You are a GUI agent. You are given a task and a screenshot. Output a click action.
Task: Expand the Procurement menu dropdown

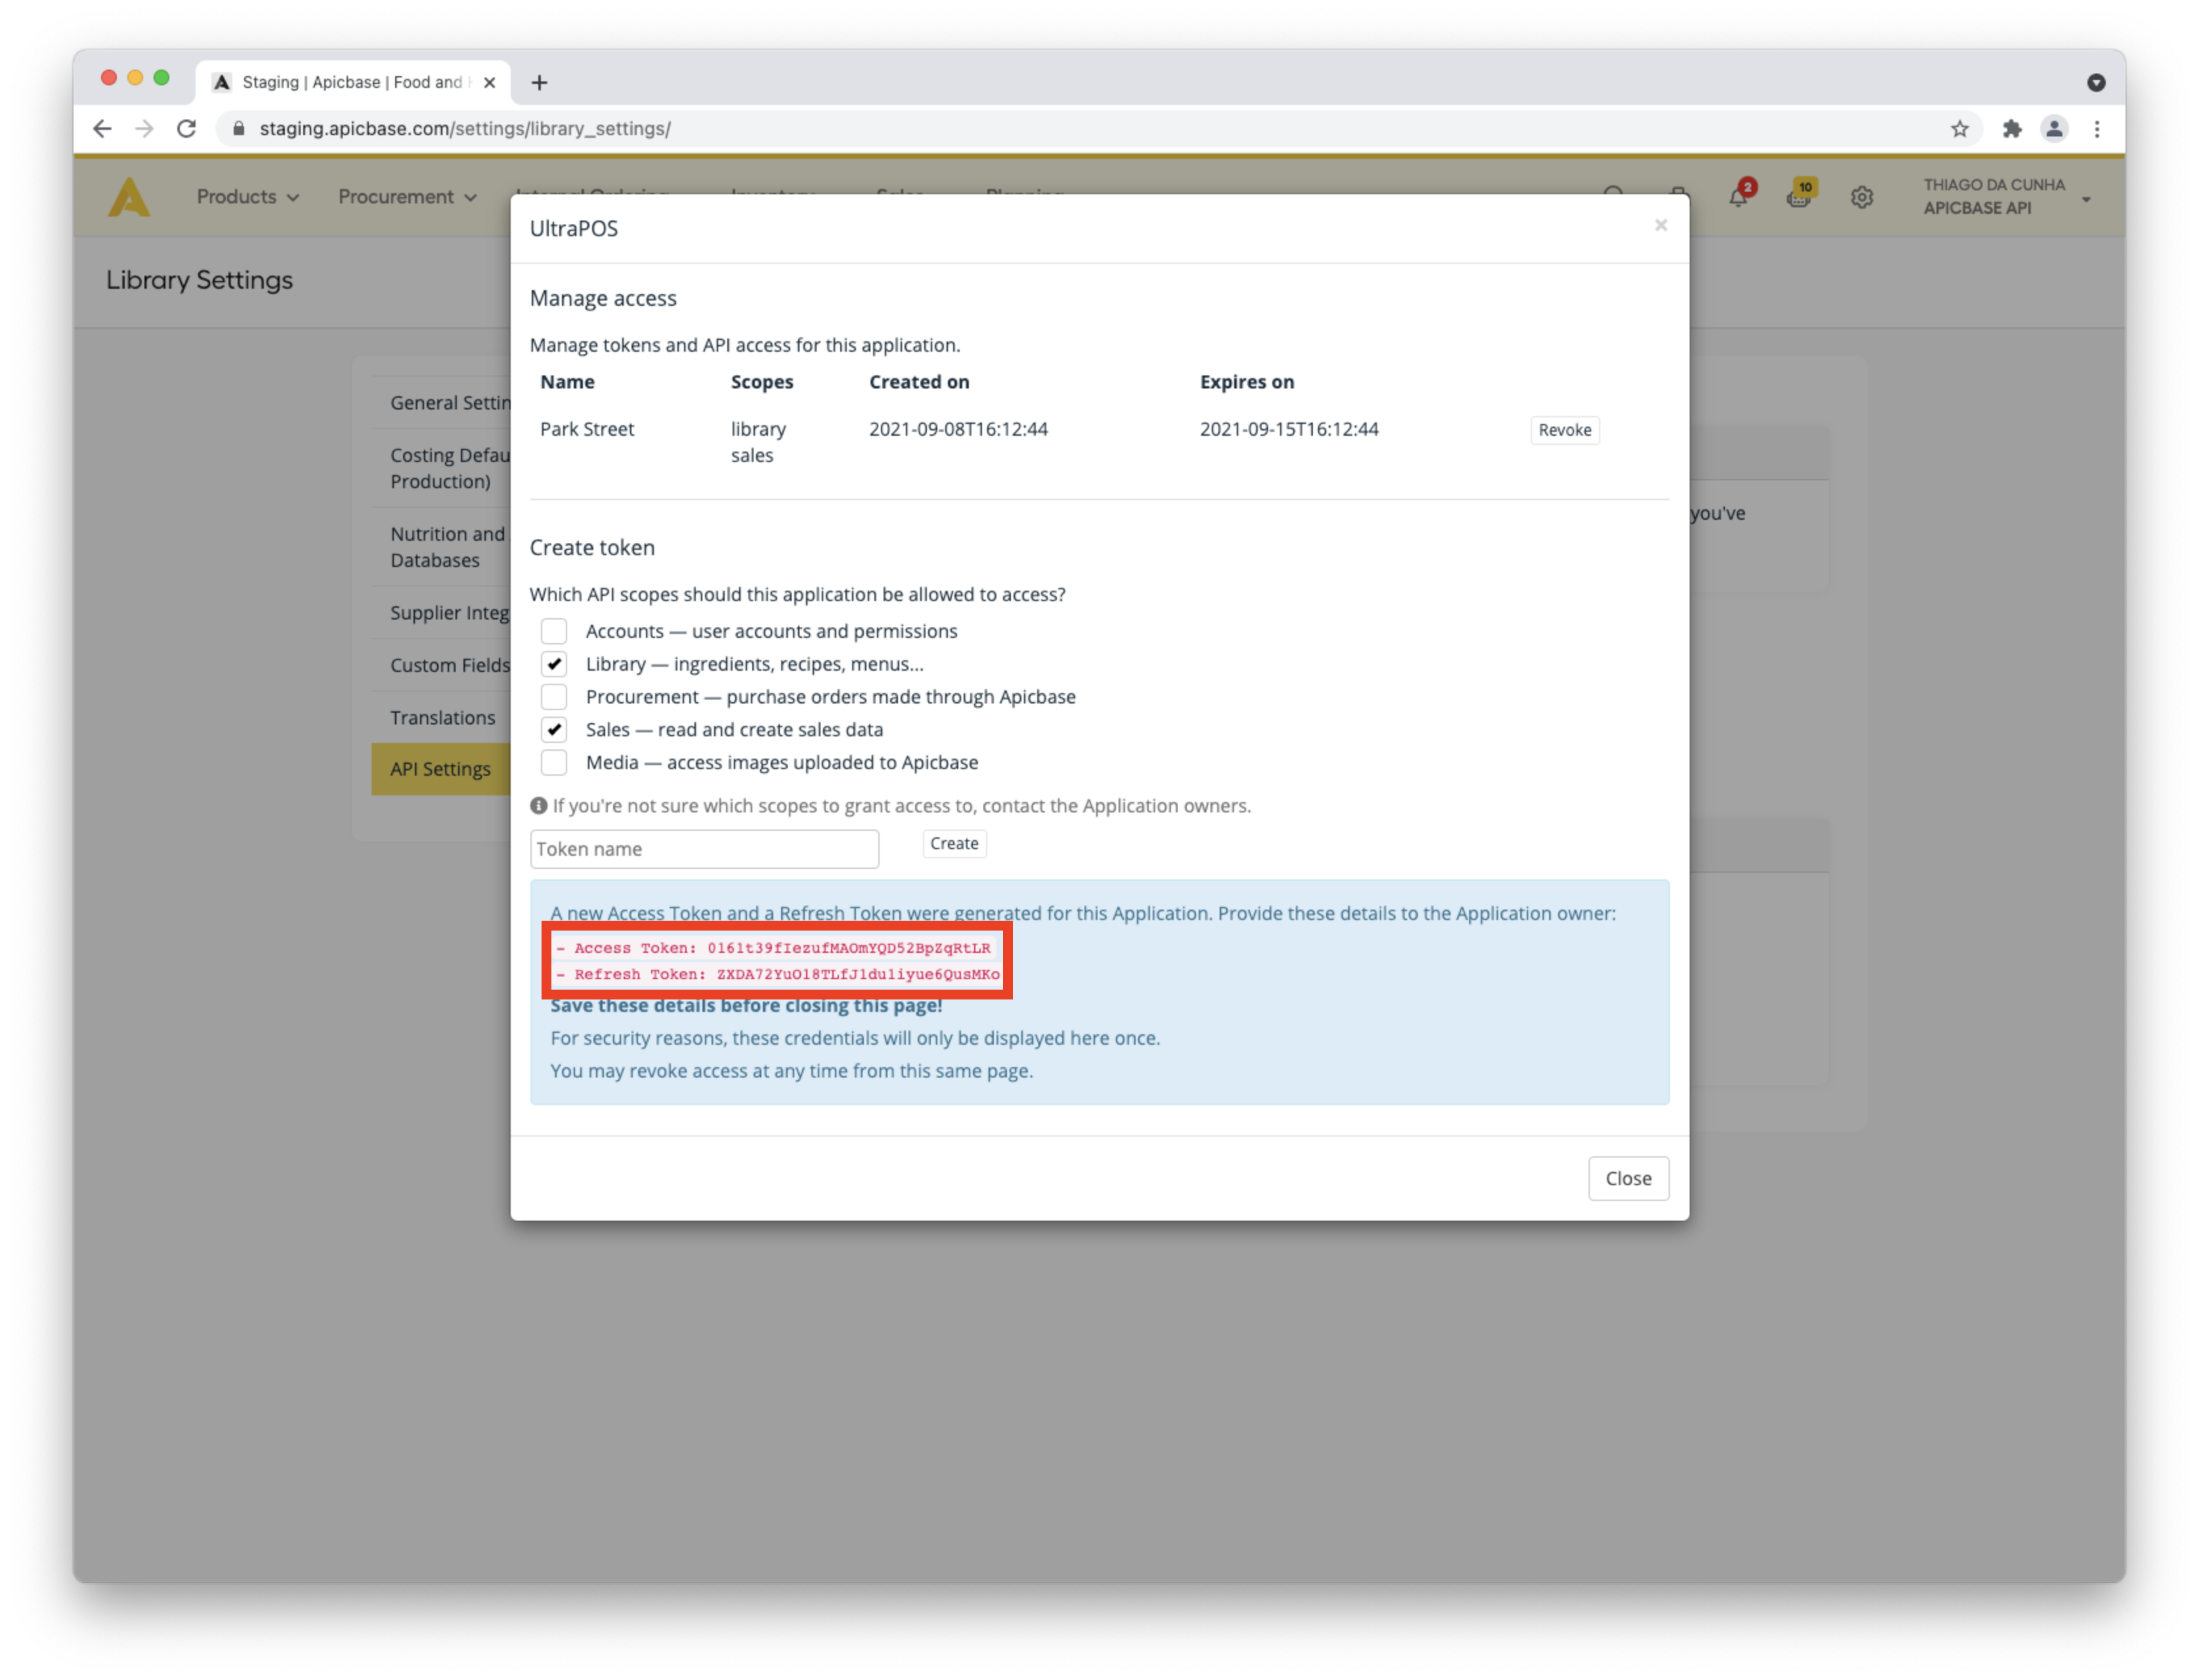pyautogui.click(x=407, y=196)
